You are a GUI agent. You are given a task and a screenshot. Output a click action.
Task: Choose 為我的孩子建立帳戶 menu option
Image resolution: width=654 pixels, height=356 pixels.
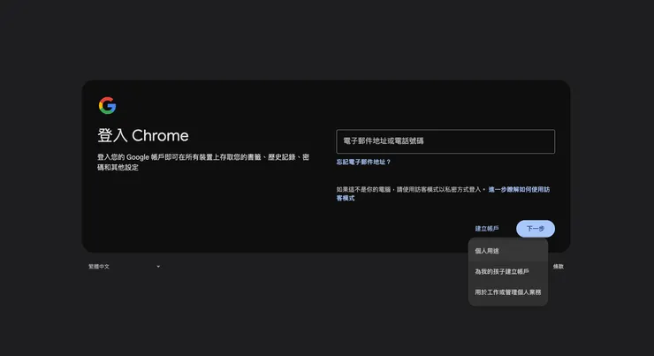click(x=508, y=271)
